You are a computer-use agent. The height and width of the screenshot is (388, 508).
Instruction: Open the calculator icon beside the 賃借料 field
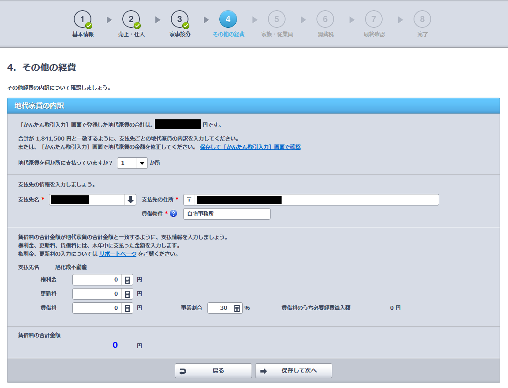128,308
